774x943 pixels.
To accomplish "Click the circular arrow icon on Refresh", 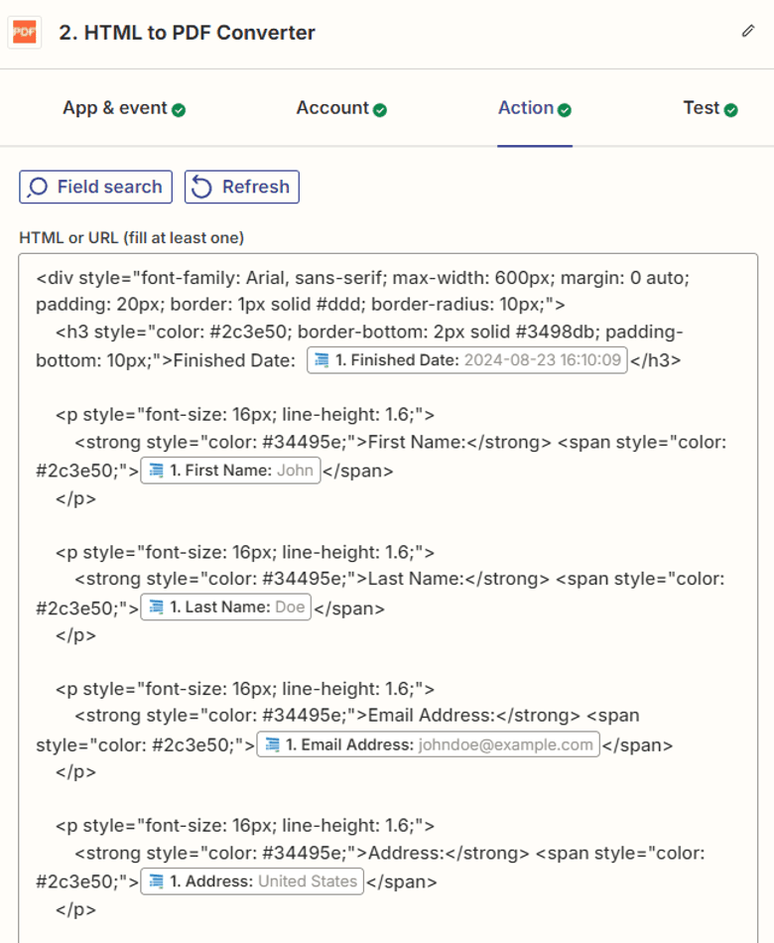I will (203, 187).
